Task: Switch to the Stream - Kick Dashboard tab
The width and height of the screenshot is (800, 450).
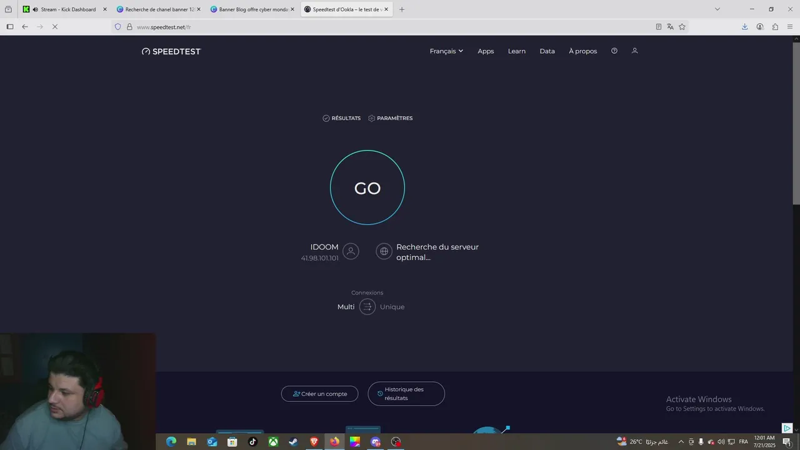Action: point(65,9)
